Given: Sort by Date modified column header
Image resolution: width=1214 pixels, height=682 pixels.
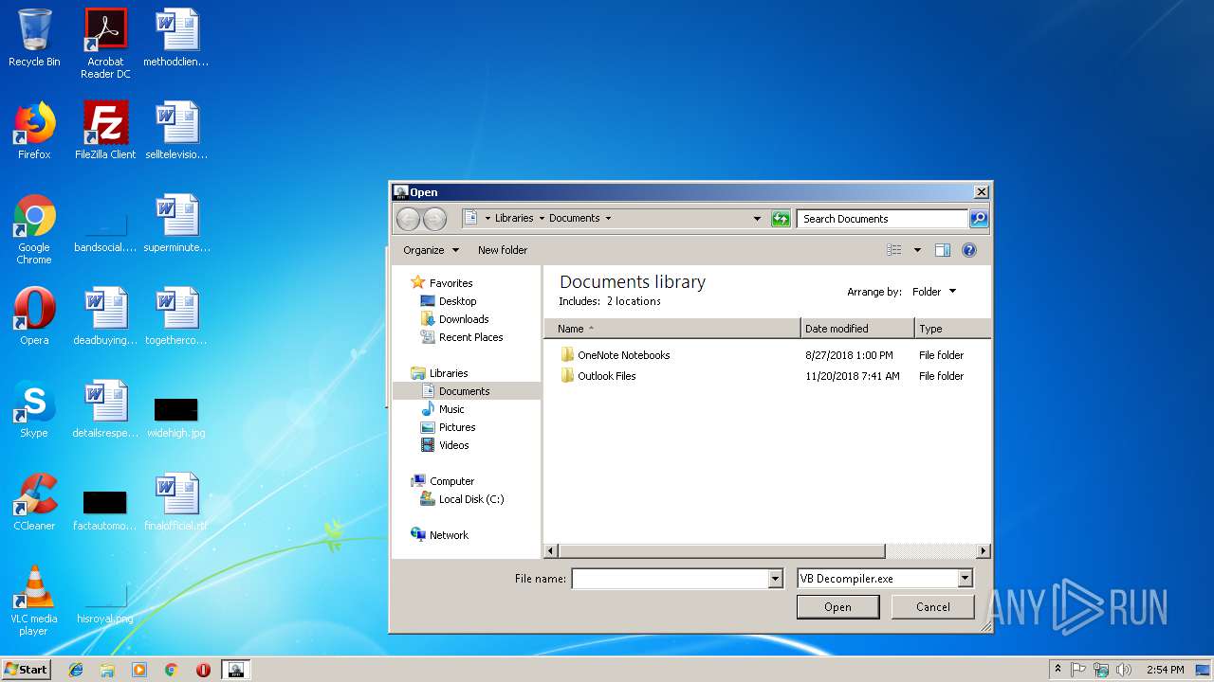Looking at the screenshot, I should coord(857,329).
